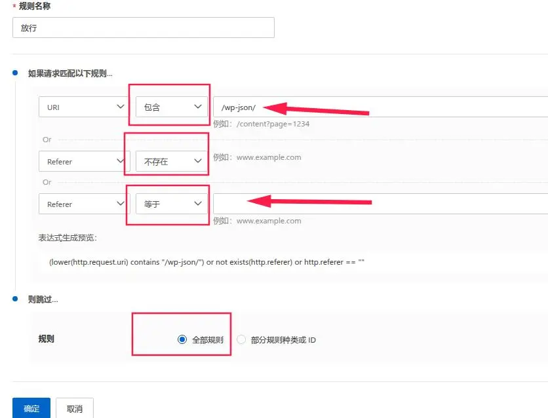Focus the 规则名称 field containing 放行
Screen dimensions: 548x418
(143, 28)
